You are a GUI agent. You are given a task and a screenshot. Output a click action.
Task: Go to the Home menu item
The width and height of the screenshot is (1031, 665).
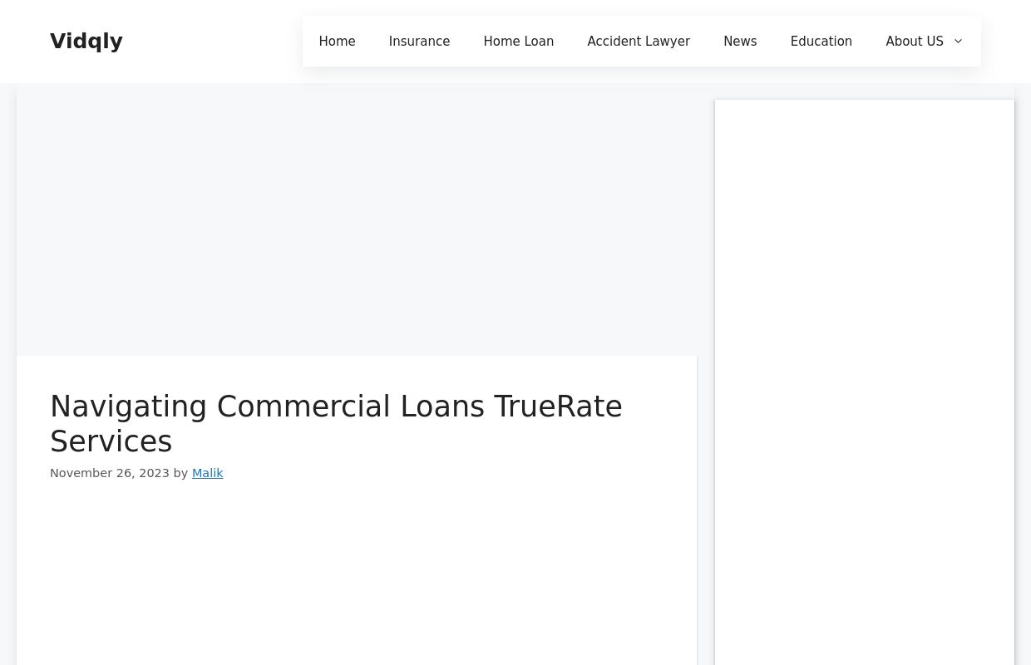[x=337, y=42]
